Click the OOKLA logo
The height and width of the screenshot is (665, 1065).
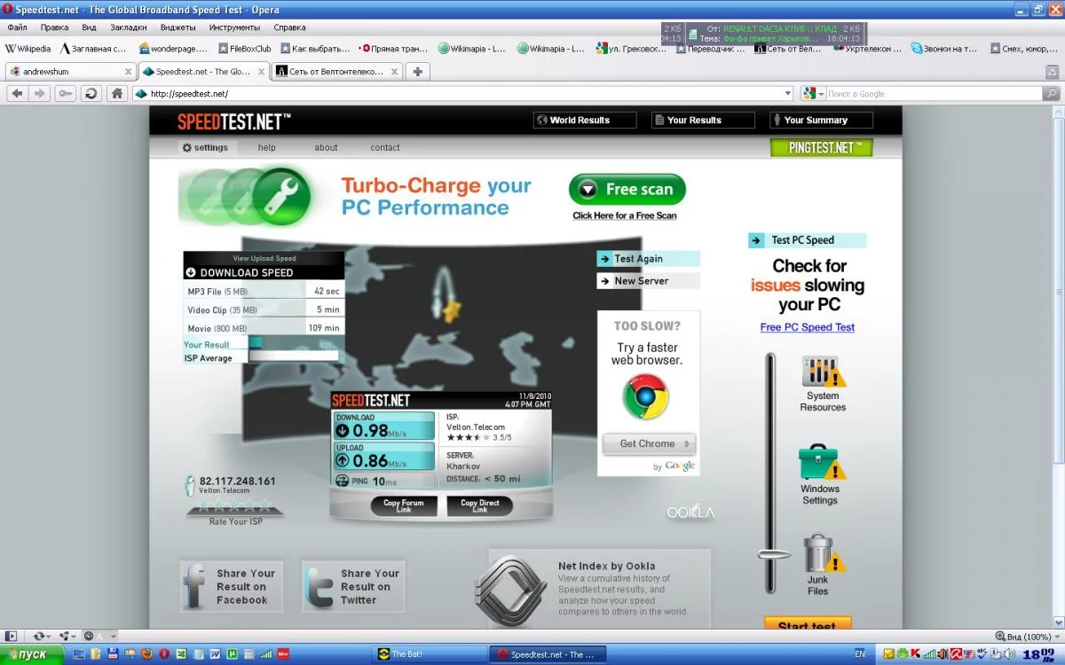click(x=690, y=512)
